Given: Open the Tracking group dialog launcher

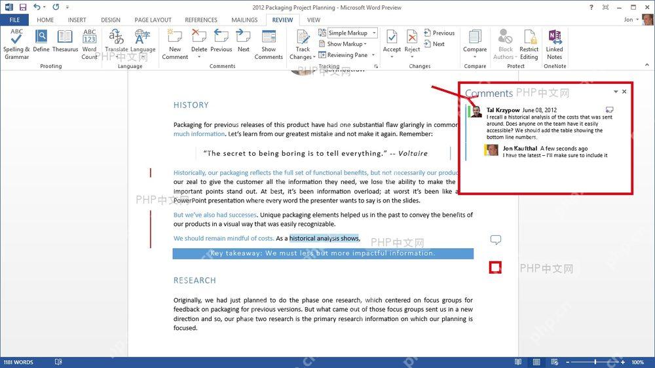Looking at the screenshot, I should coord(376,66).
